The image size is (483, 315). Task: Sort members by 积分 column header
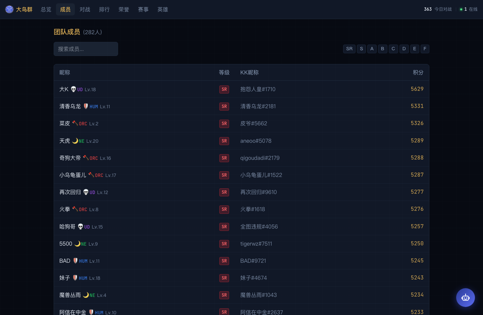418,72
